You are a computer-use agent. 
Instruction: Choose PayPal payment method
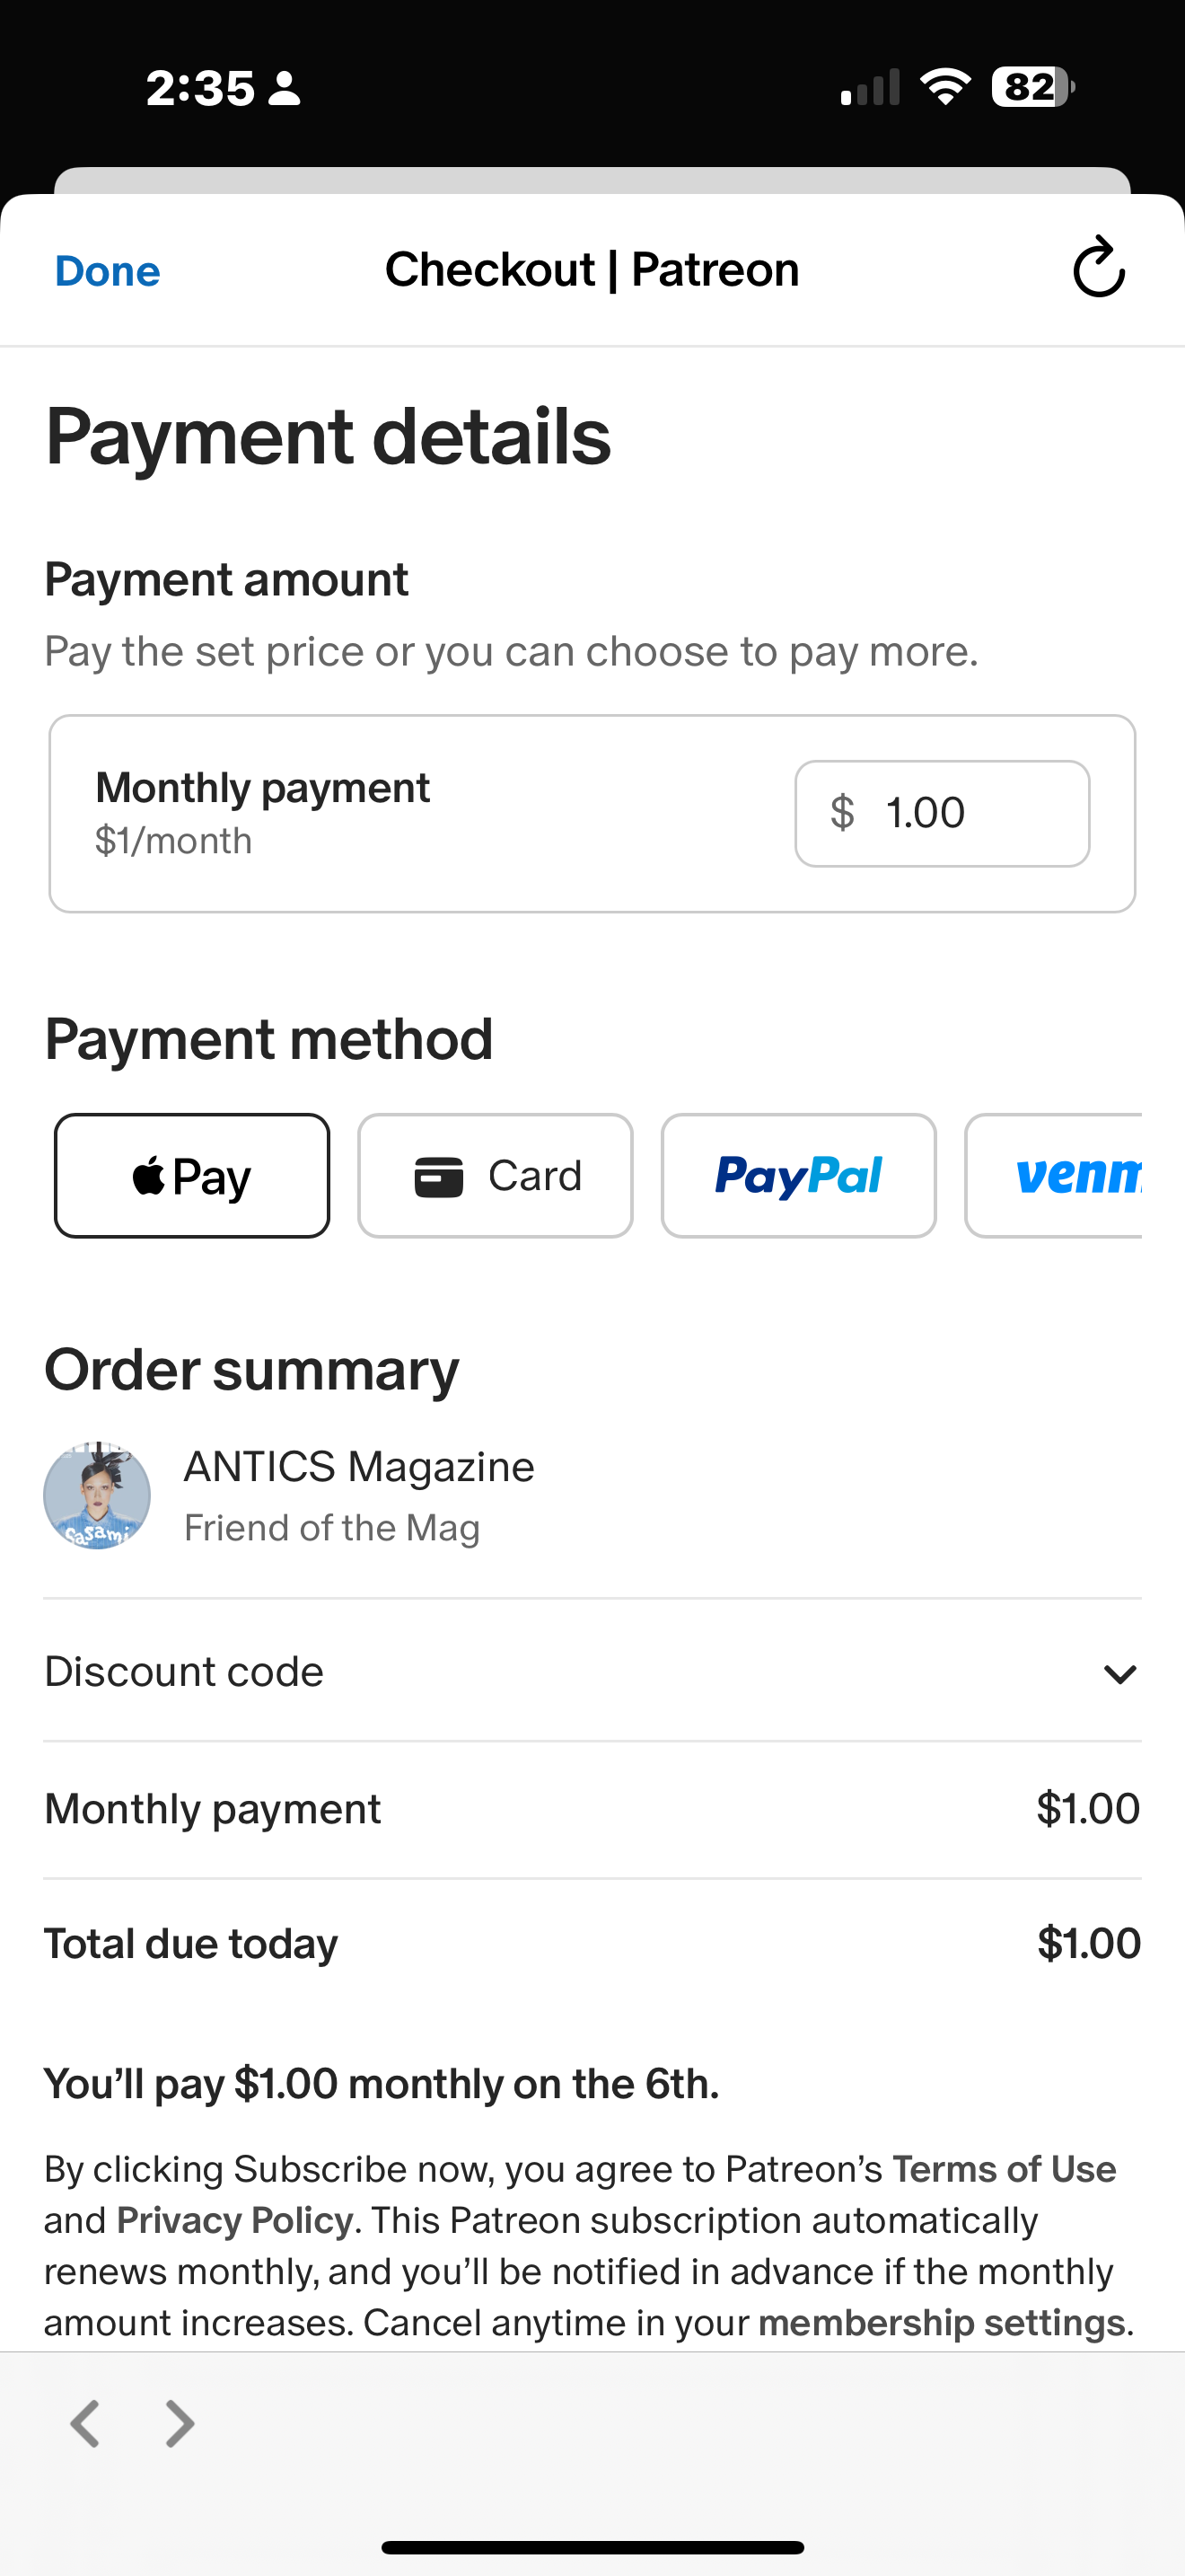pyautogui.click(x=798, y=1176)
